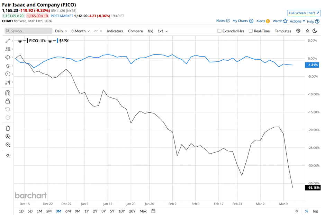This screenshot has height=215, width=324.
Task: Select the arrow marker tool
Action: (x=8, y=66)
